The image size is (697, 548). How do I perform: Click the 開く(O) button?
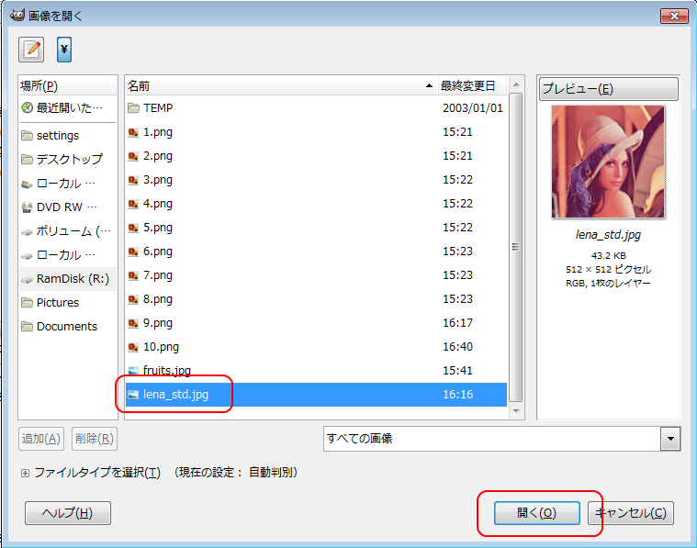tap(536, 513)
